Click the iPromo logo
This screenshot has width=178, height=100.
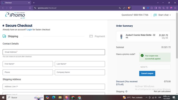pyautogui.click(x=15, y=15)
